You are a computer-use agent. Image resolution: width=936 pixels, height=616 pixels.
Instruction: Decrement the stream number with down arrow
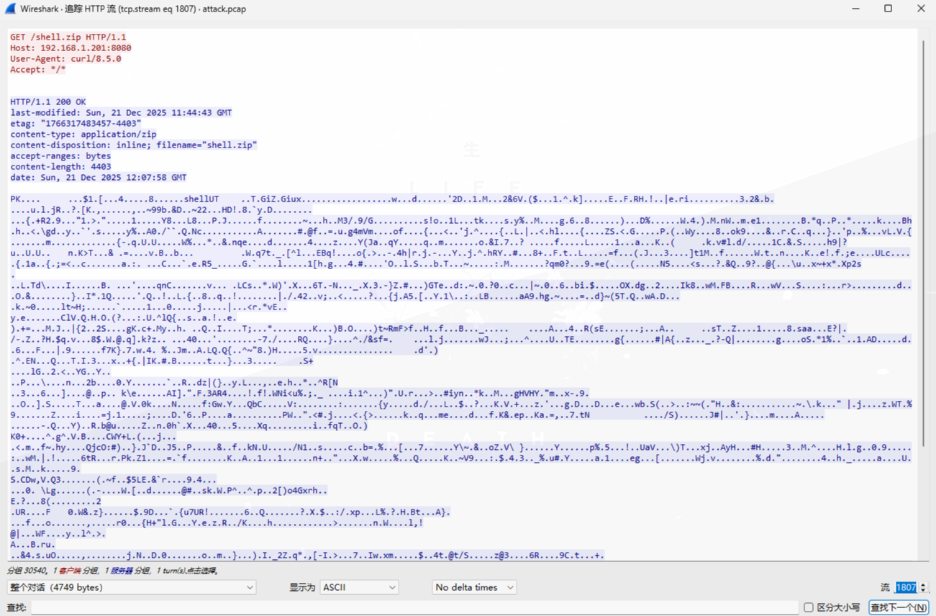(x=923, y=591)
